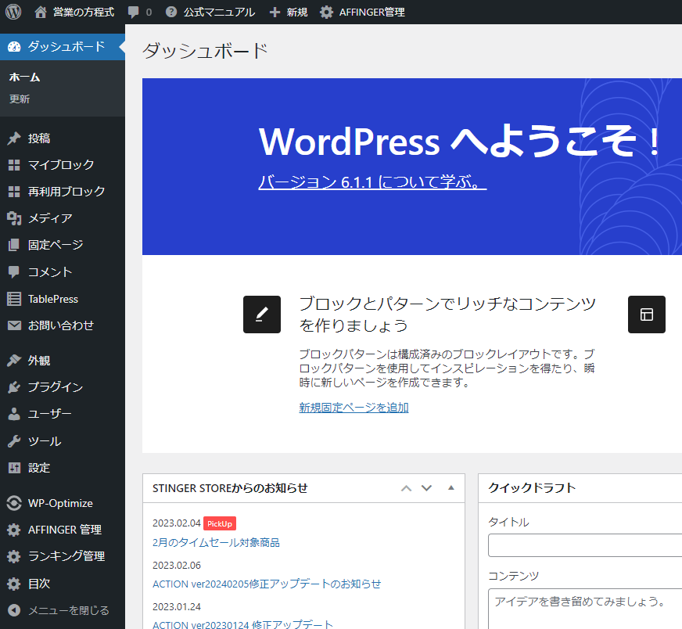Click the plus icon next to 新規

[x=275, y=13]
